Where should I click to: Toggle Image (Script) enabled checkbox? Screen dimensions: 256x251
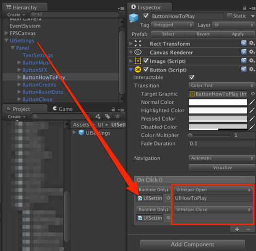click(x=146, y=61)
